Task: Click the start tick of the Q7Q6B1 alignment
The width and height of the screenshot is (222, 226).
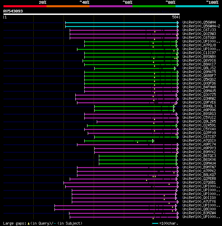Action: click(63, 183)
